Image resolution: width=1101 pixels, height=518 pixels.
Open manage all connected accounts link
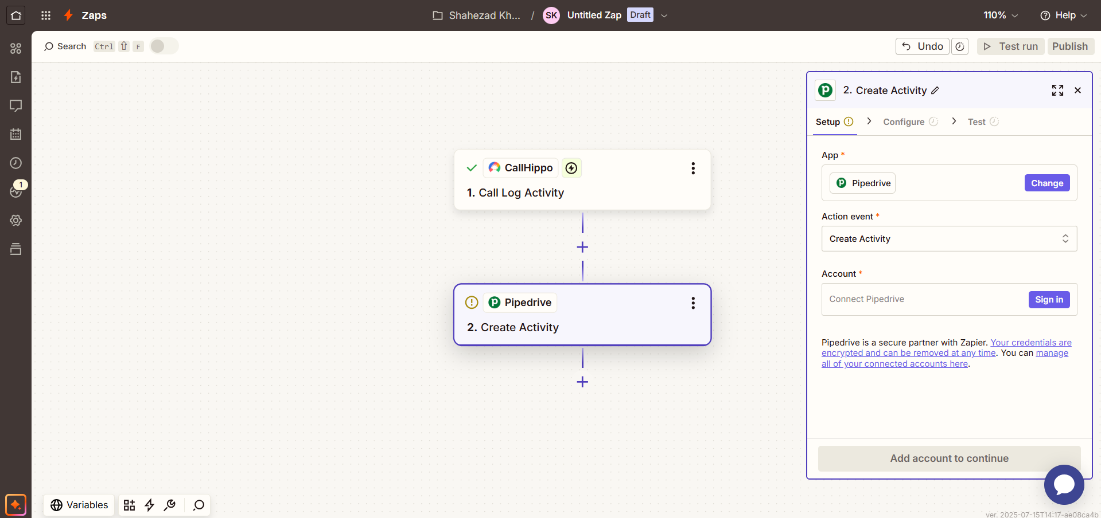(944, 359)
